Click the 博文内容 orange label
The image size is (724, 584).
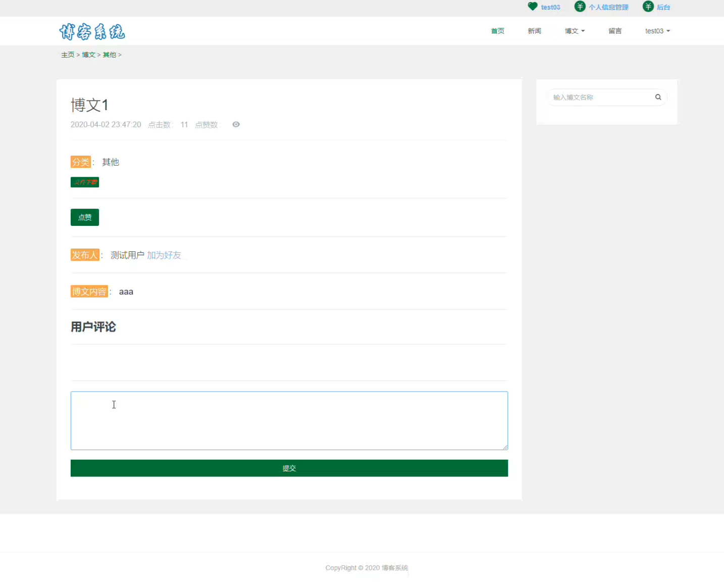click(x=89, y=291)
